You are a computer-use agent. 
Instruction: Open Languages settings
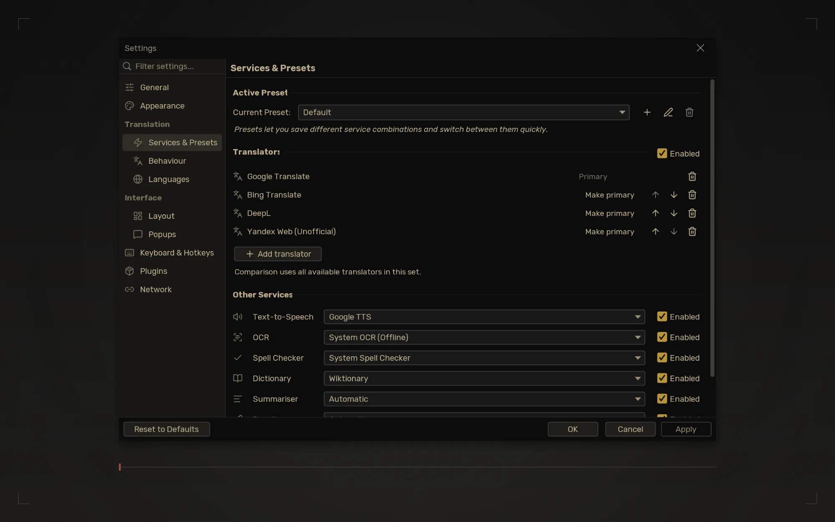coord(172,179)
